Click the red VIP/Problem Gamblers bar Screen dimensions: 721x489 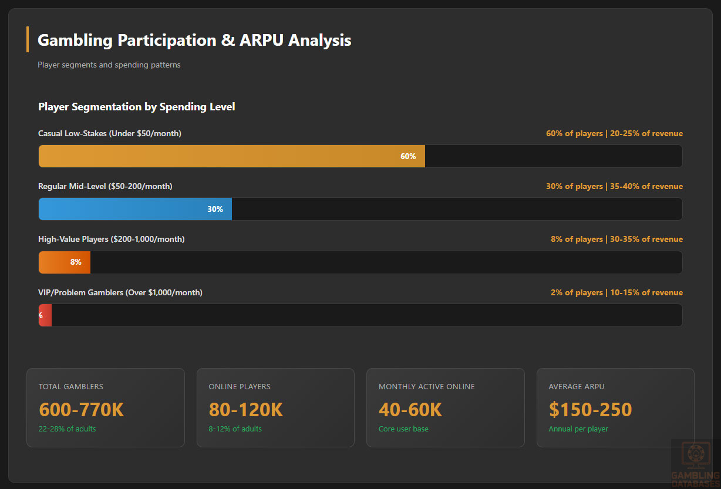click(x=45, y=315)
